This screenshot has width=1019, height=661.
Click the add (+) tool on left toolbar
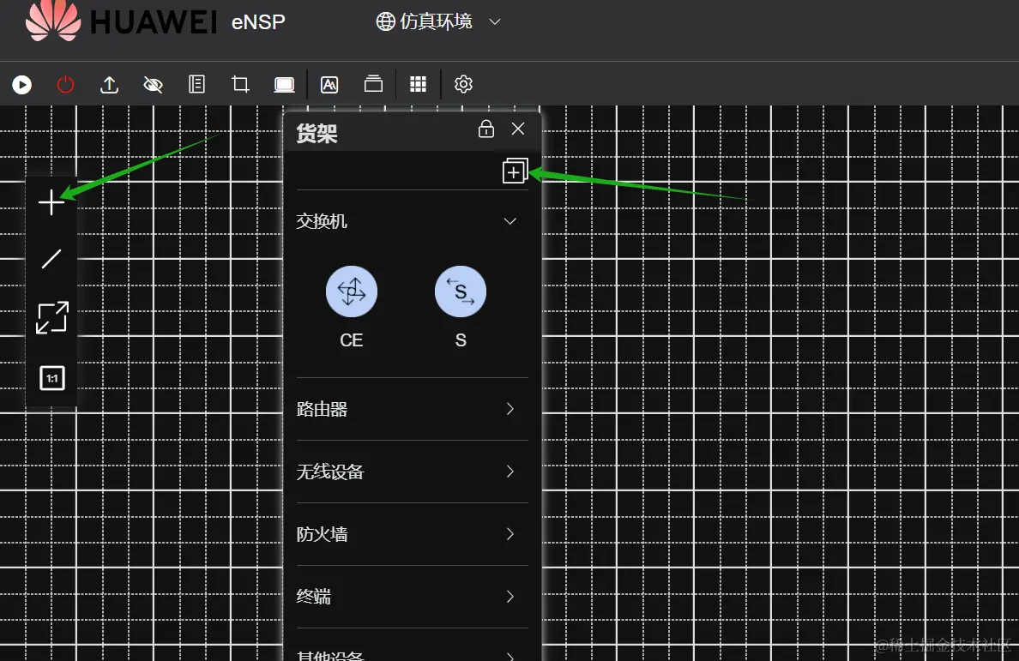tap(51, 202)
